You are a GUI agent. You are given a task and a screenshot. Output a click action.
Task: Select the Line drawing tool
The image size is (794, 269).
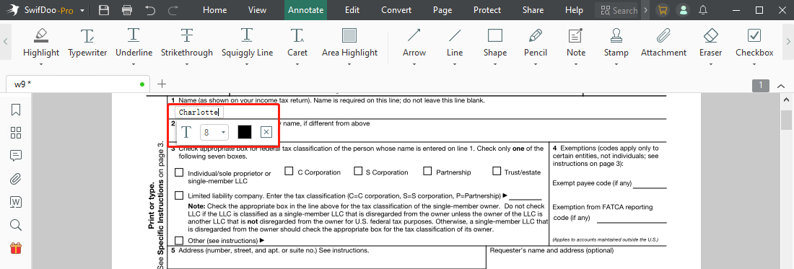point(455,43)
